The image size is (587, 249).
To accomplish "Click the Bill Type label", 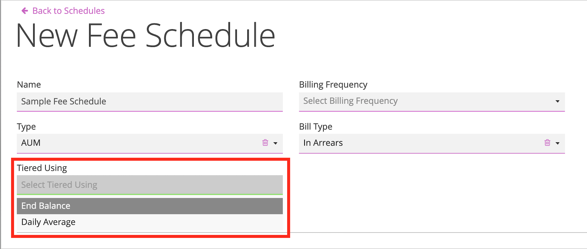I will click(x=316, y=127).
